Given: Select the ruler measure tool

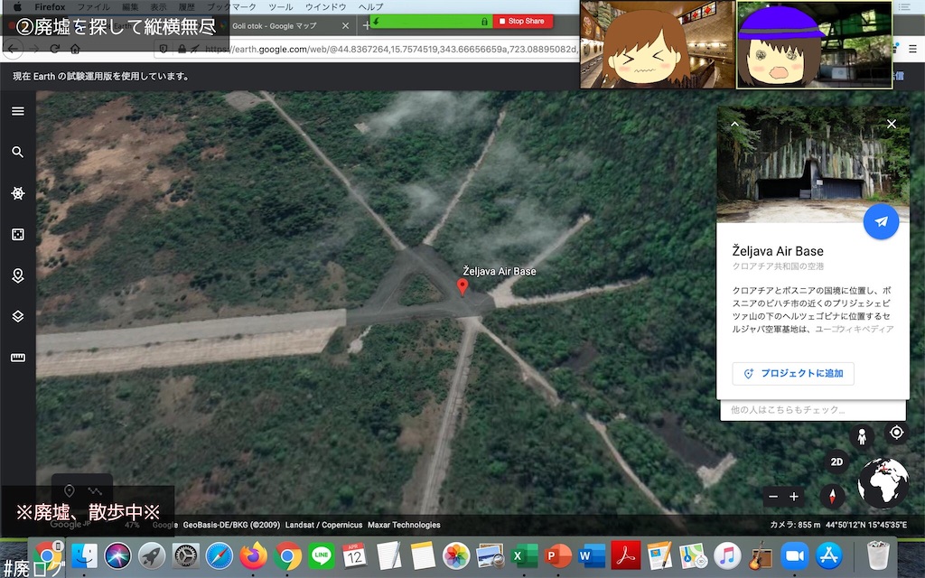Looking at the screenshot, I should click(18, 358).
